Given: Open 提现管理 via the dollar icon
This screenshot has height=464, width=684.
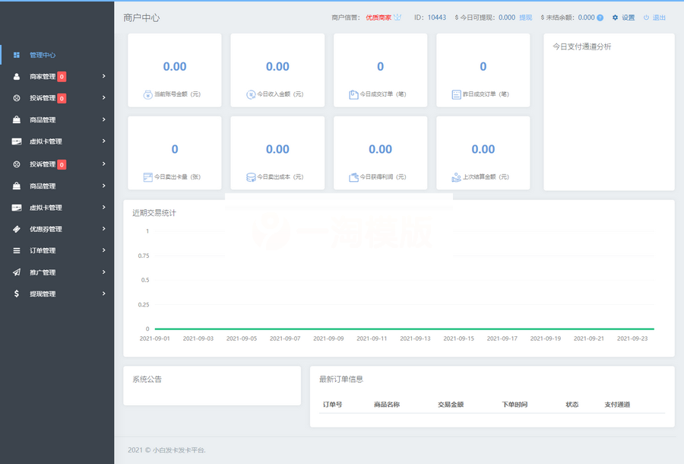Looking at the screenshot, I should [x=18, y=294].
